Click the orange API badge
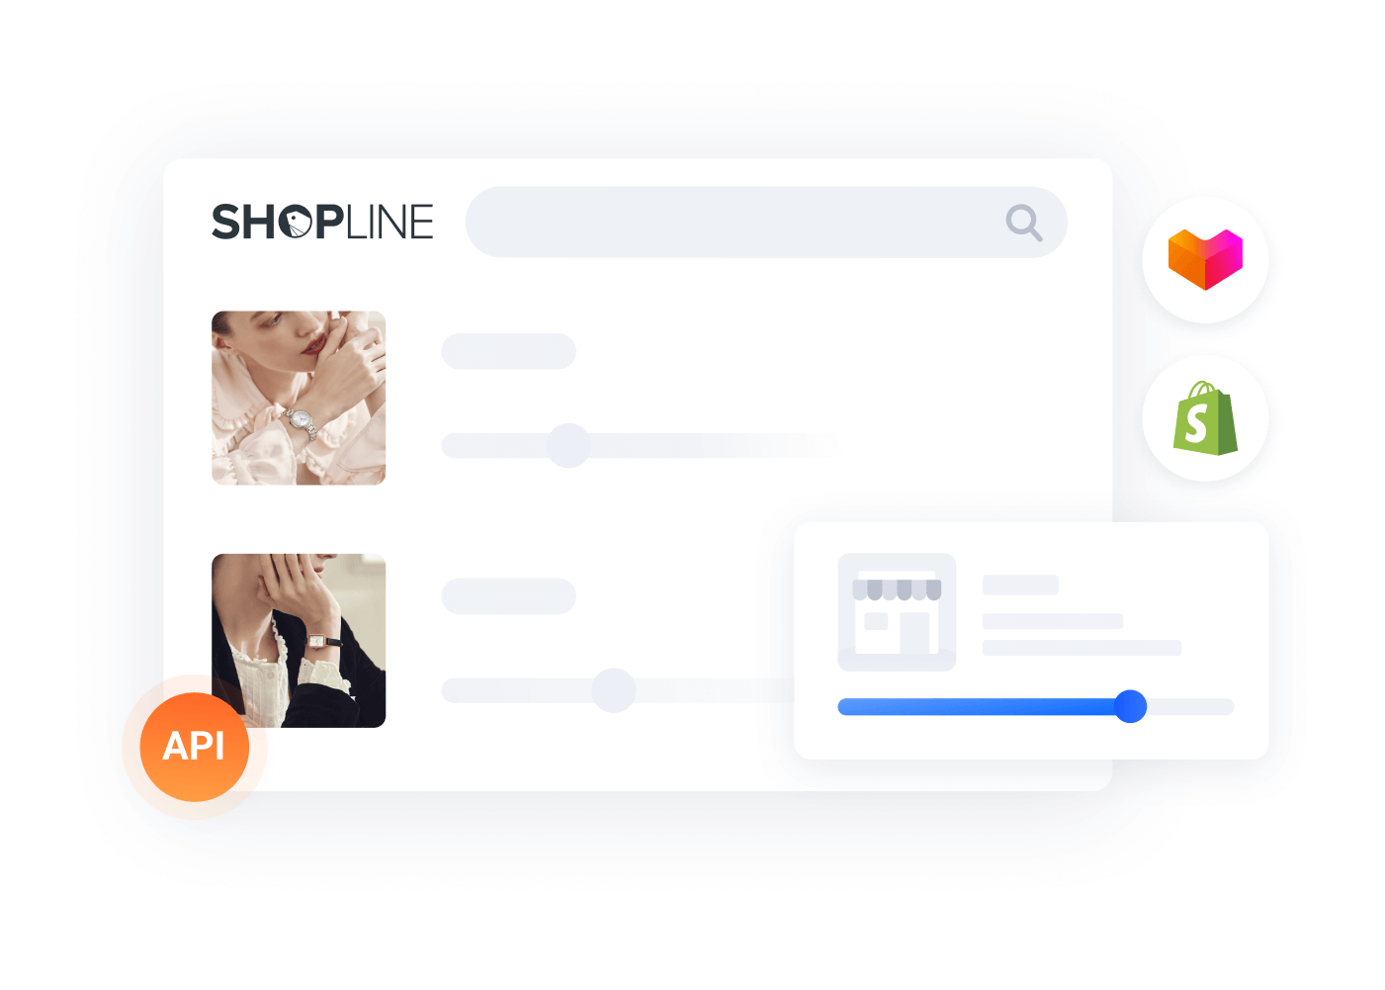 point(195,747)
